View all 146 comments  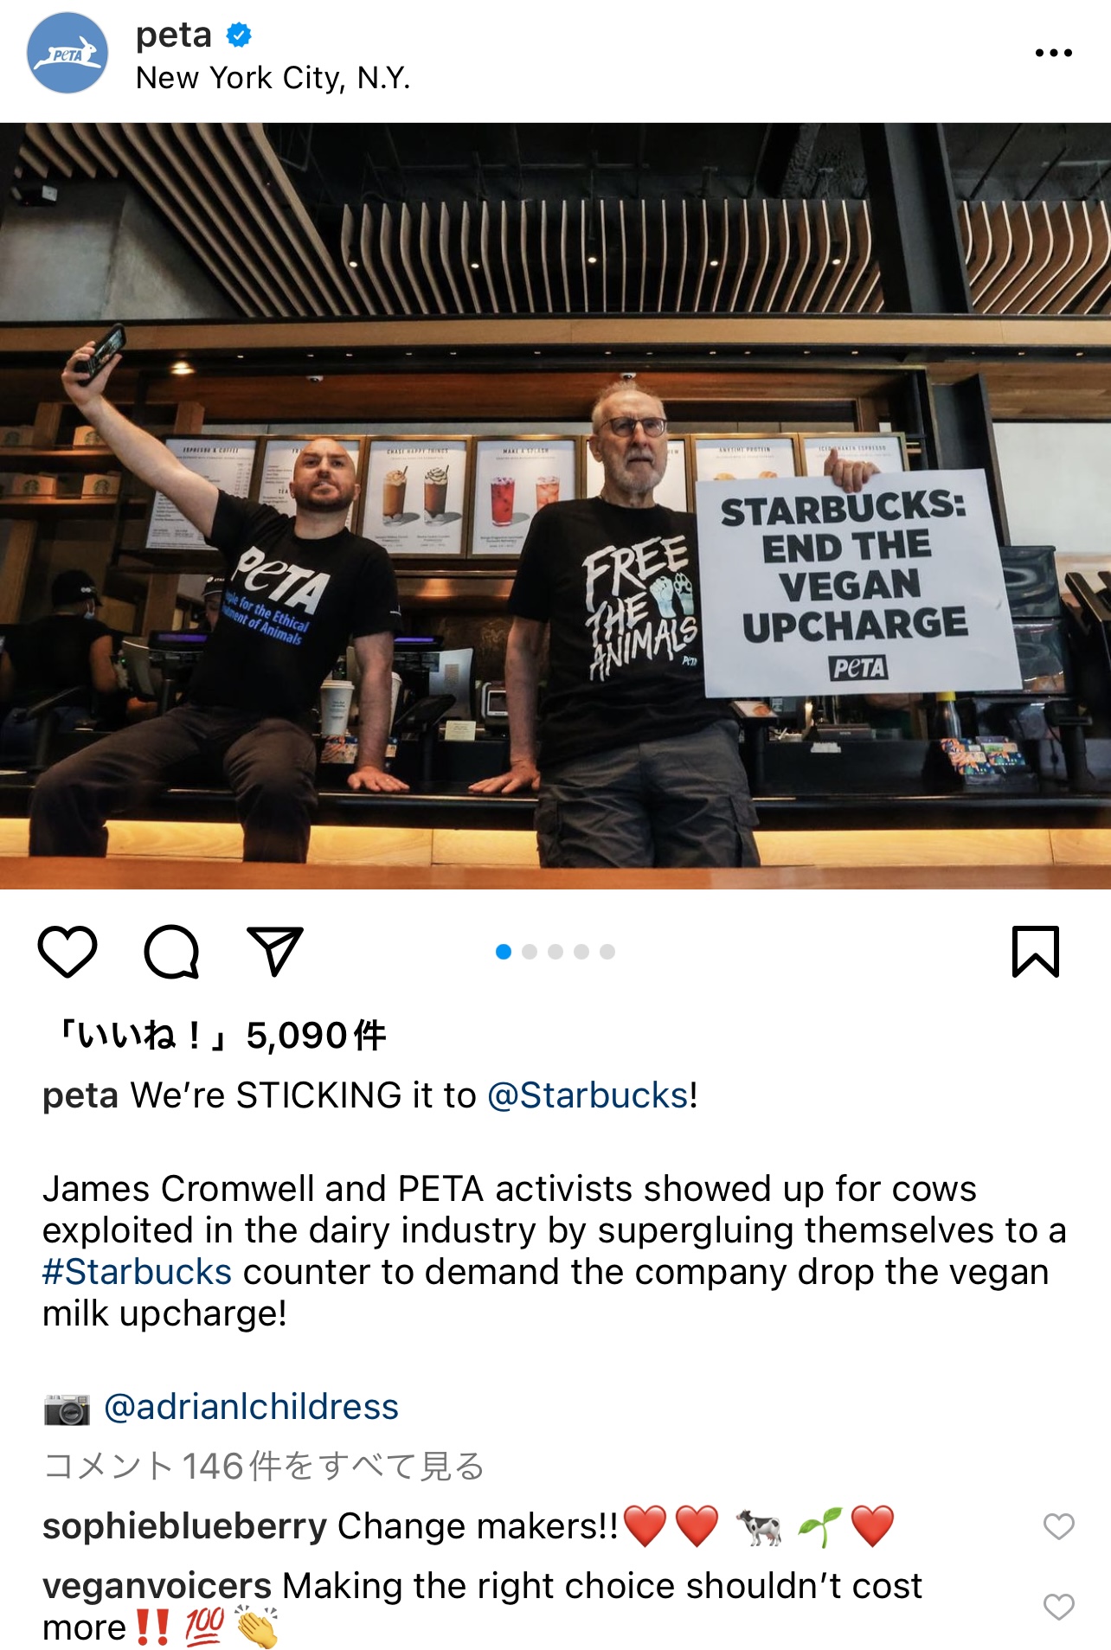point(264,1466)
